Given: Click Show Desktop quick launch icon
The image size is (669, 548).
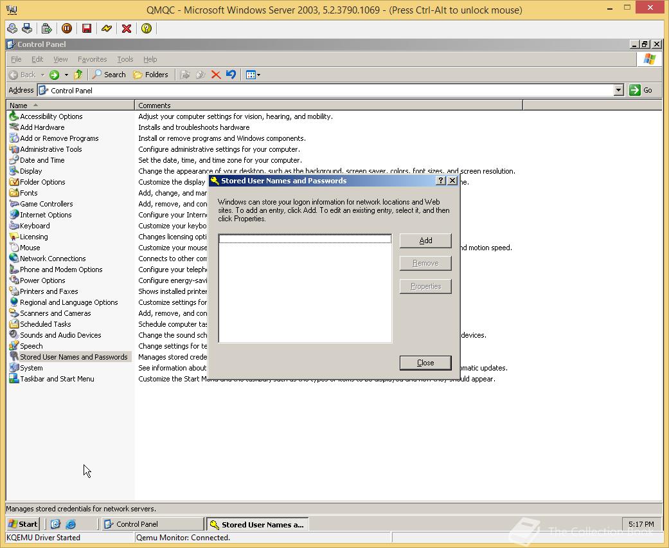Looking at the screenshot, I should pyautogui.click(x=55, y=524).
